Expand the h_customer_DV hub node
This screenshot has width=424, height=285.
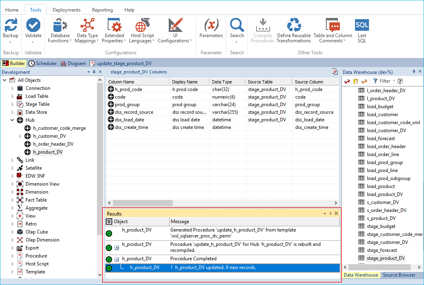tap(20, 136)
